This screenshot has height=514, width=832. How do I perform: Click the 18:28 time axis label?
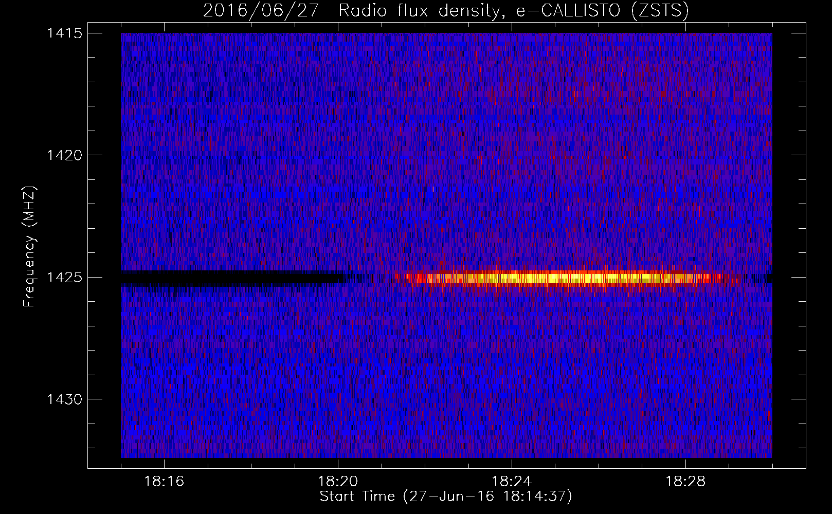coord(685,482)
